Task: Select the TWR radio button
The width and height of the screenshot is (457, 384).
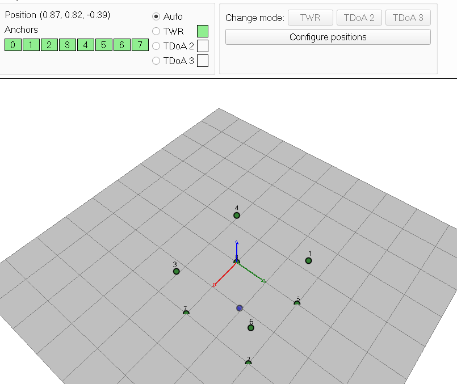Action: (156, 32)
